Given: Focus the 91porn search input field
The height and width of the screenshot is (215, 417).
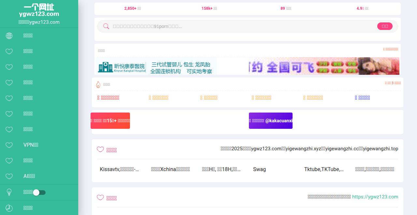Looking at the screenshot, I should click(243, 26).
